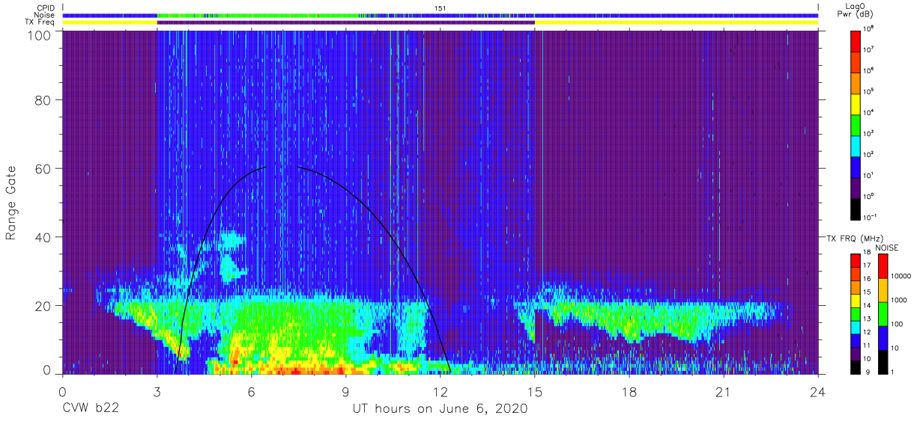Pick the red 17-18 MHz TX FRQ segment
Image resolution: width=920 pixels, height=424 pixels.
856,260
